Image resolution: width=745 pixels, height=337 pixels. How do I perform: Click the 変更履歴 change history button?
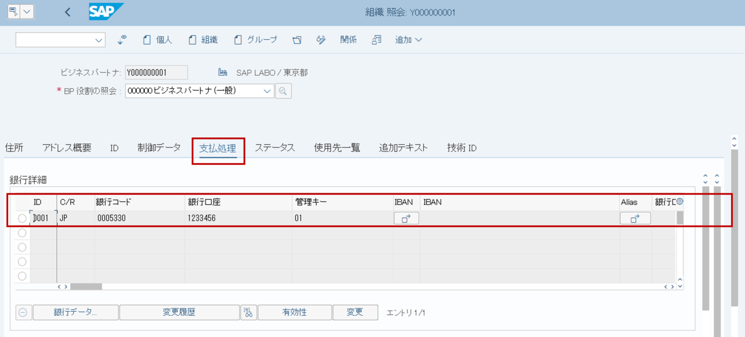point(180,312)
